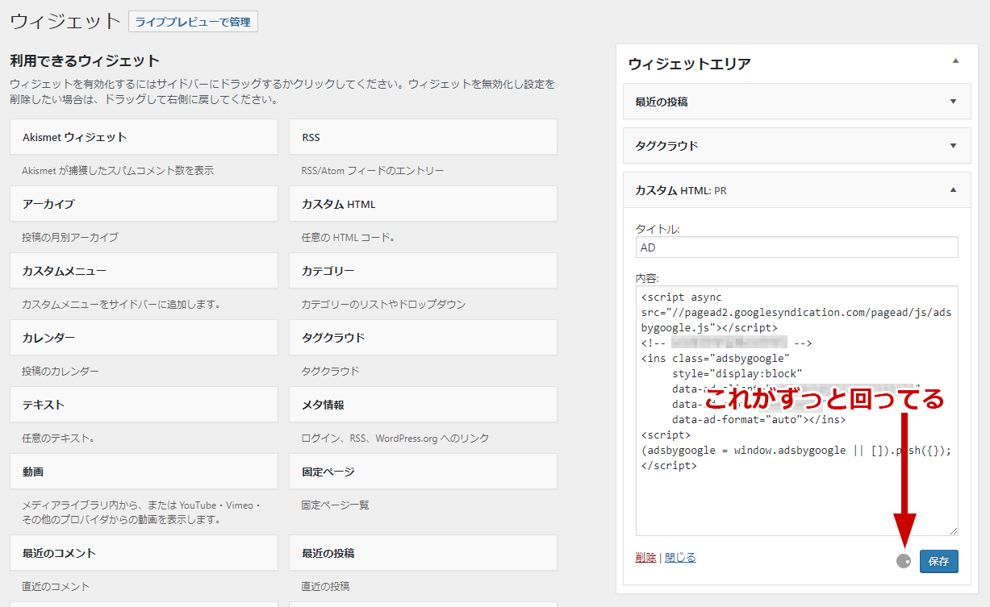Image resolution: width=990 pixels, height=607 pixels.
Task: Click the ライブプレビューで管理 button
Action: point(193,22)
